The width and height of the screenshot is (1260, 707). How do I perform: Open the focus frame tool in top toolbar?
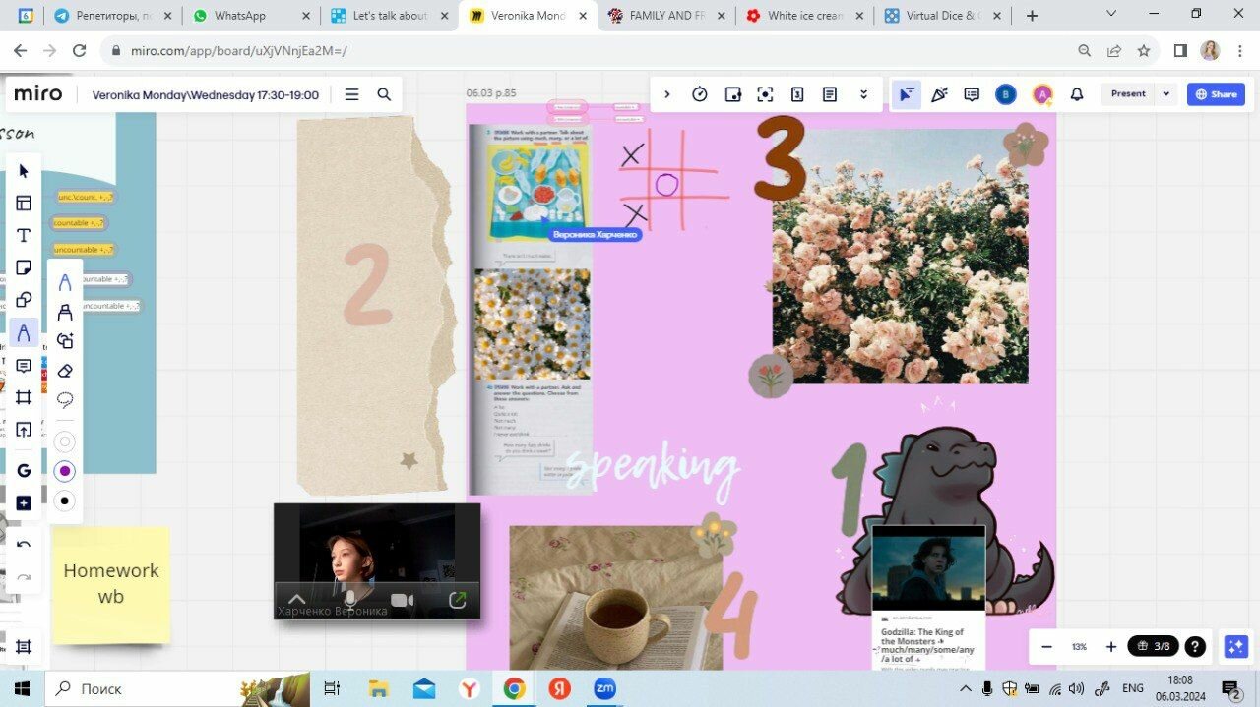(765, 94)
